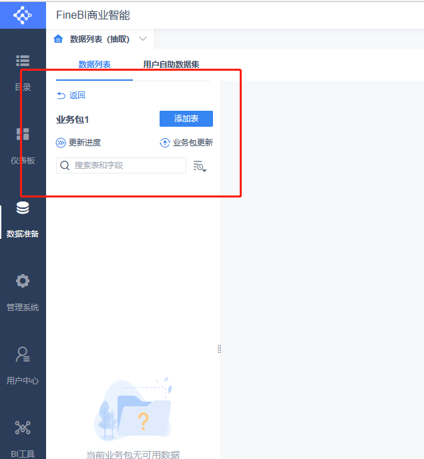Click the magnifier search icon

pyautogui.click(x=65, y=165)
